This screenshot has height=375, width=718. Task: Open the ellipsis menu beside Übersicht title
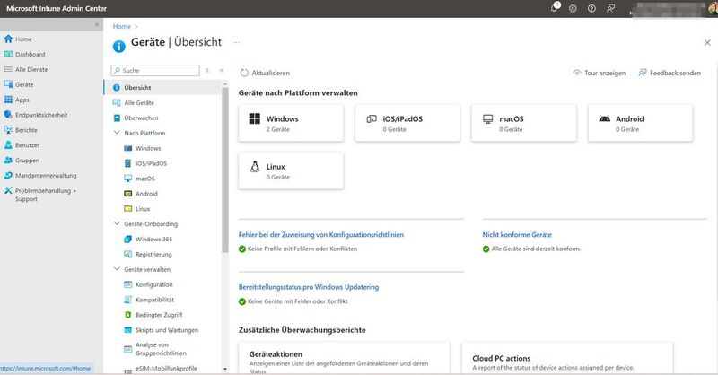pyautogui.click(x=236, y=42)
